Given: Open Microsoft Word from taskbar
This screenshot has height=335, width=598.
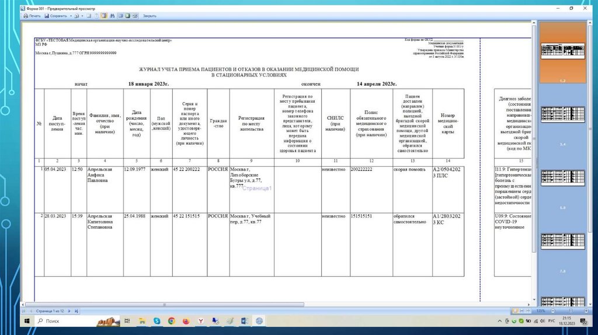Looking at the screenshot, I should click(x=245, y=321).
